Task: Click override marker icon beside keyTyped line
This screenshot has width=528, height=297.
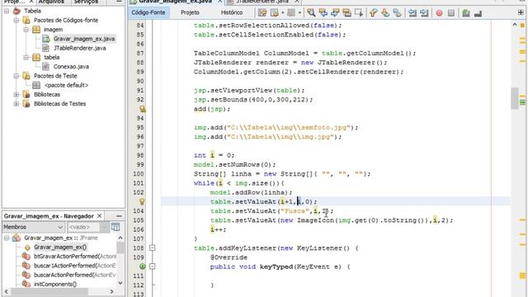Action: pyautogui.click(x=143, y=266)
